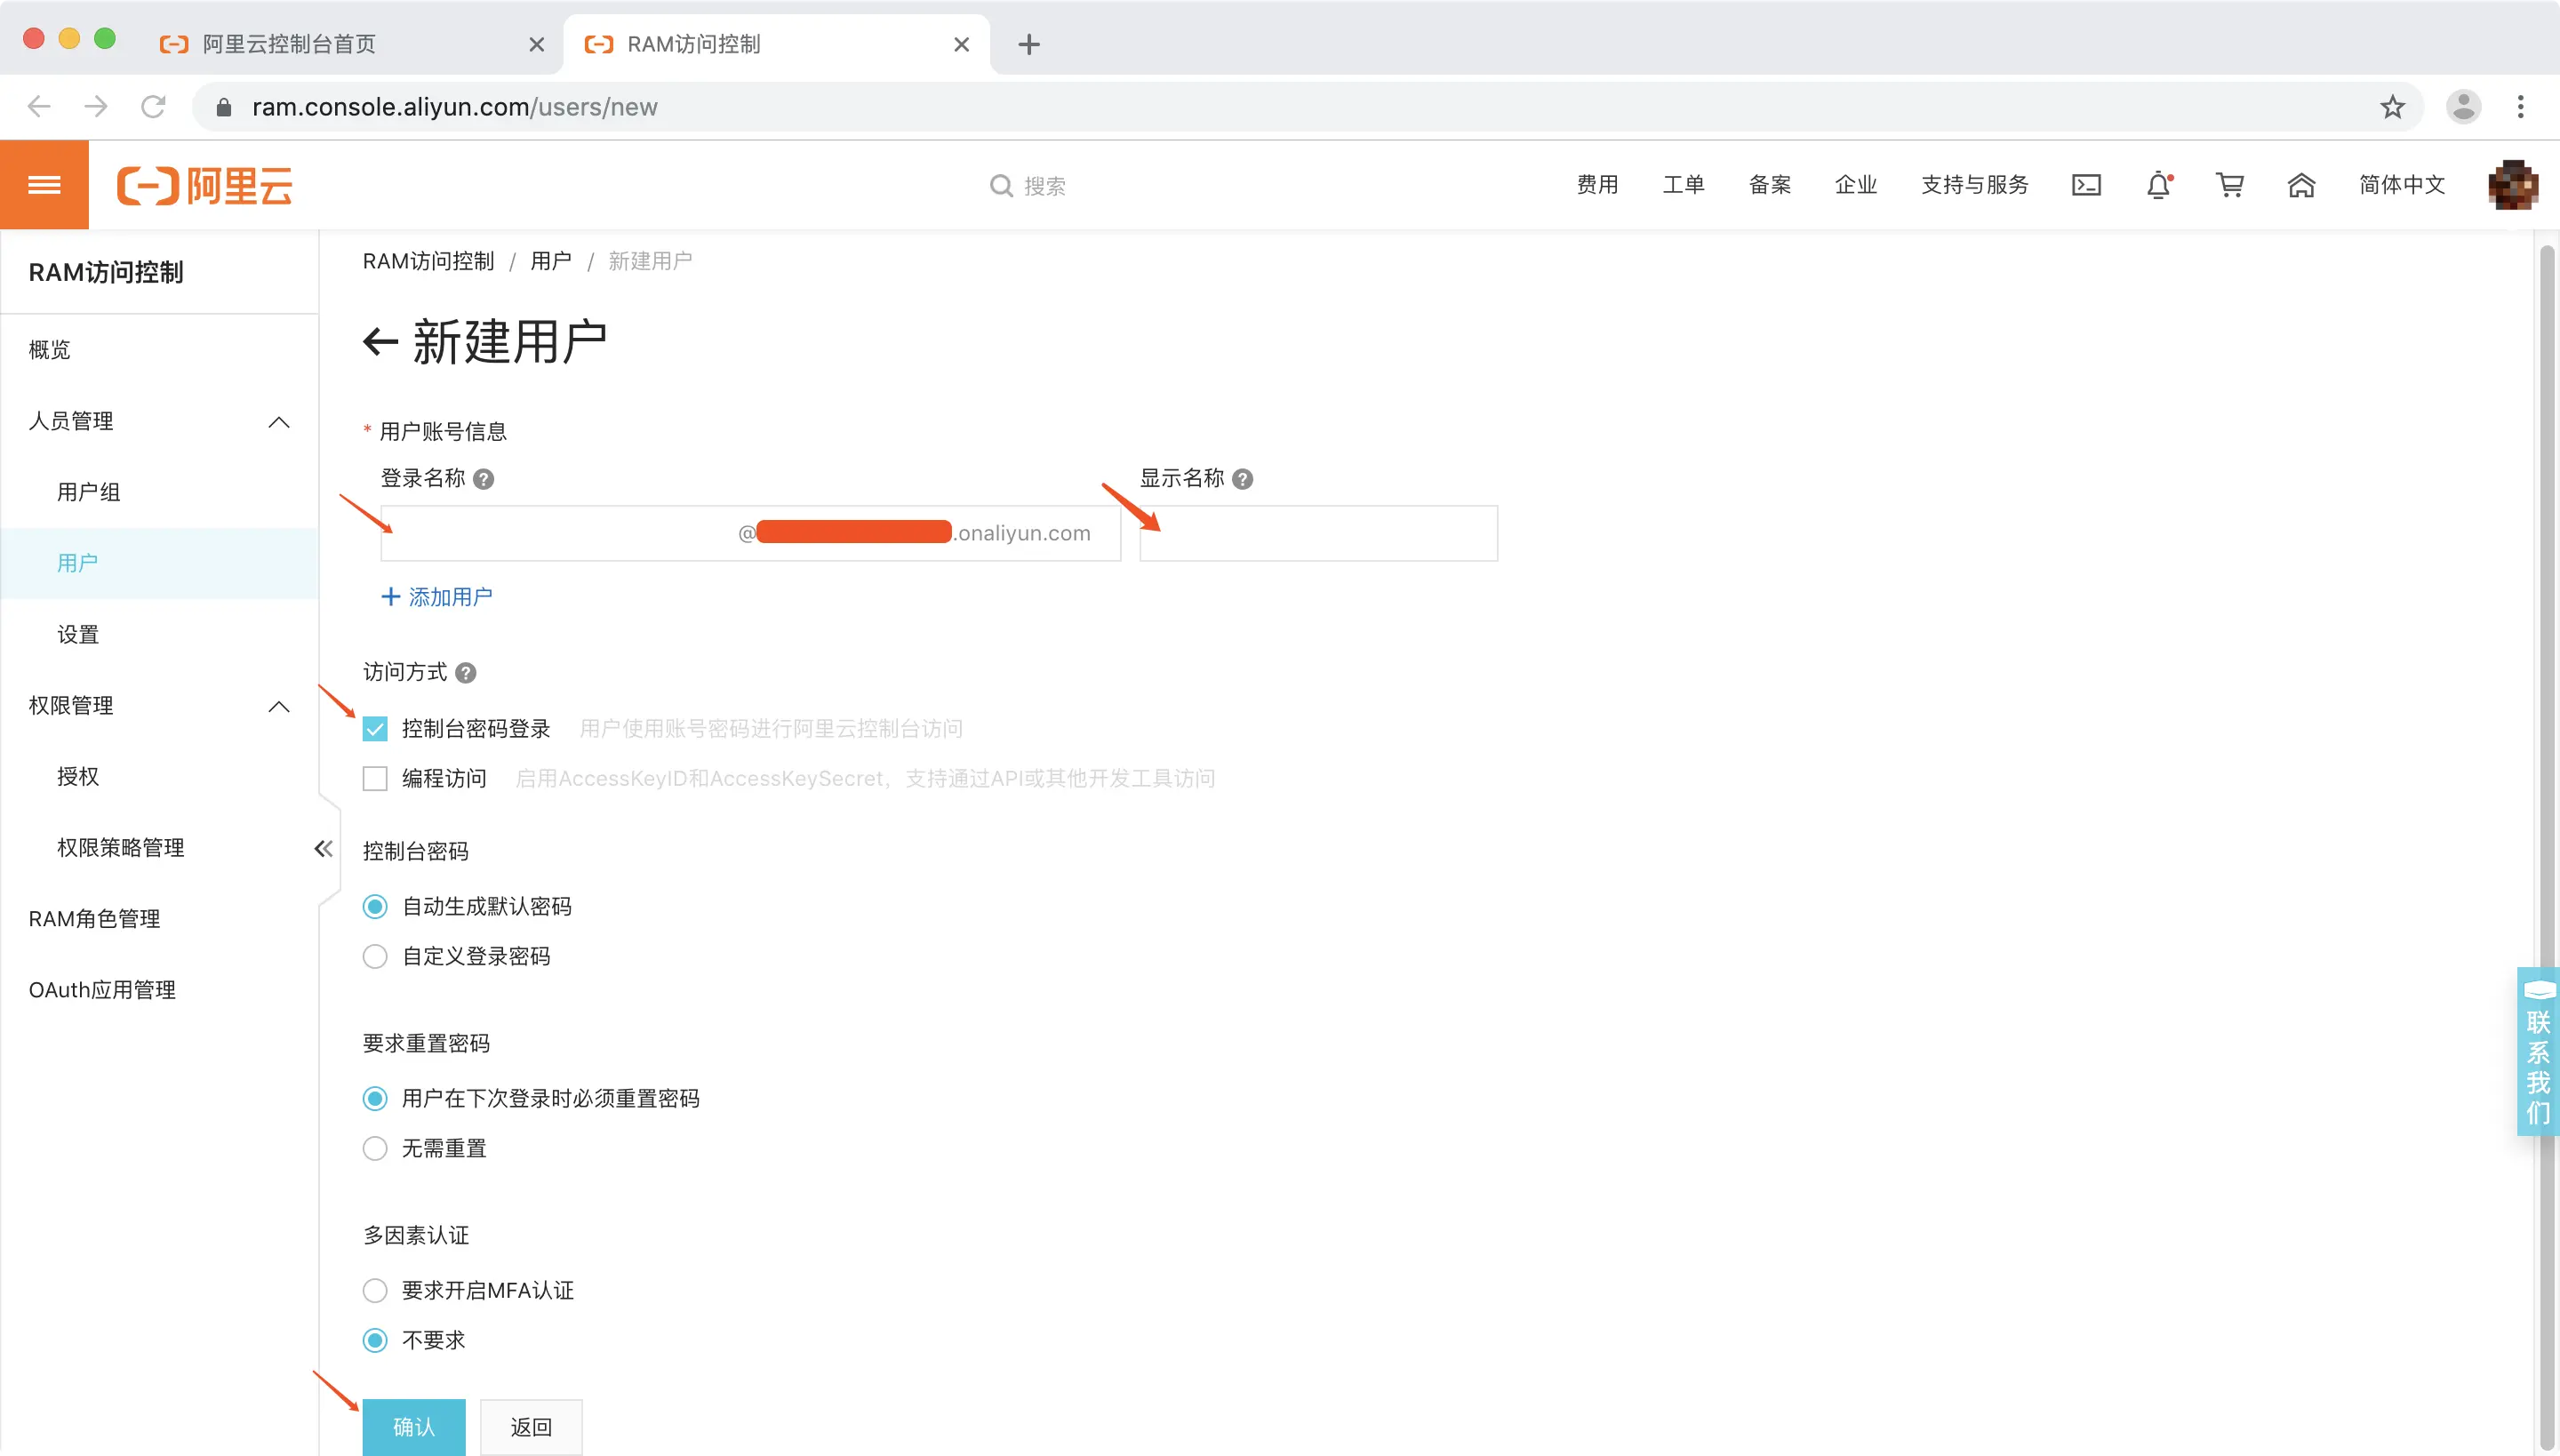Enable the 编程访问 checkbox
Viewport: 2560px width, 1456px height.
375,779
